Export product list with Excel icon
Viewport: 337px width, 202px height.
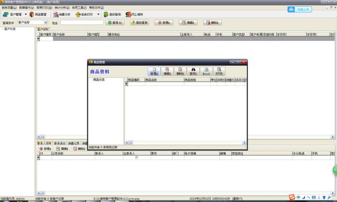point(206,71)
